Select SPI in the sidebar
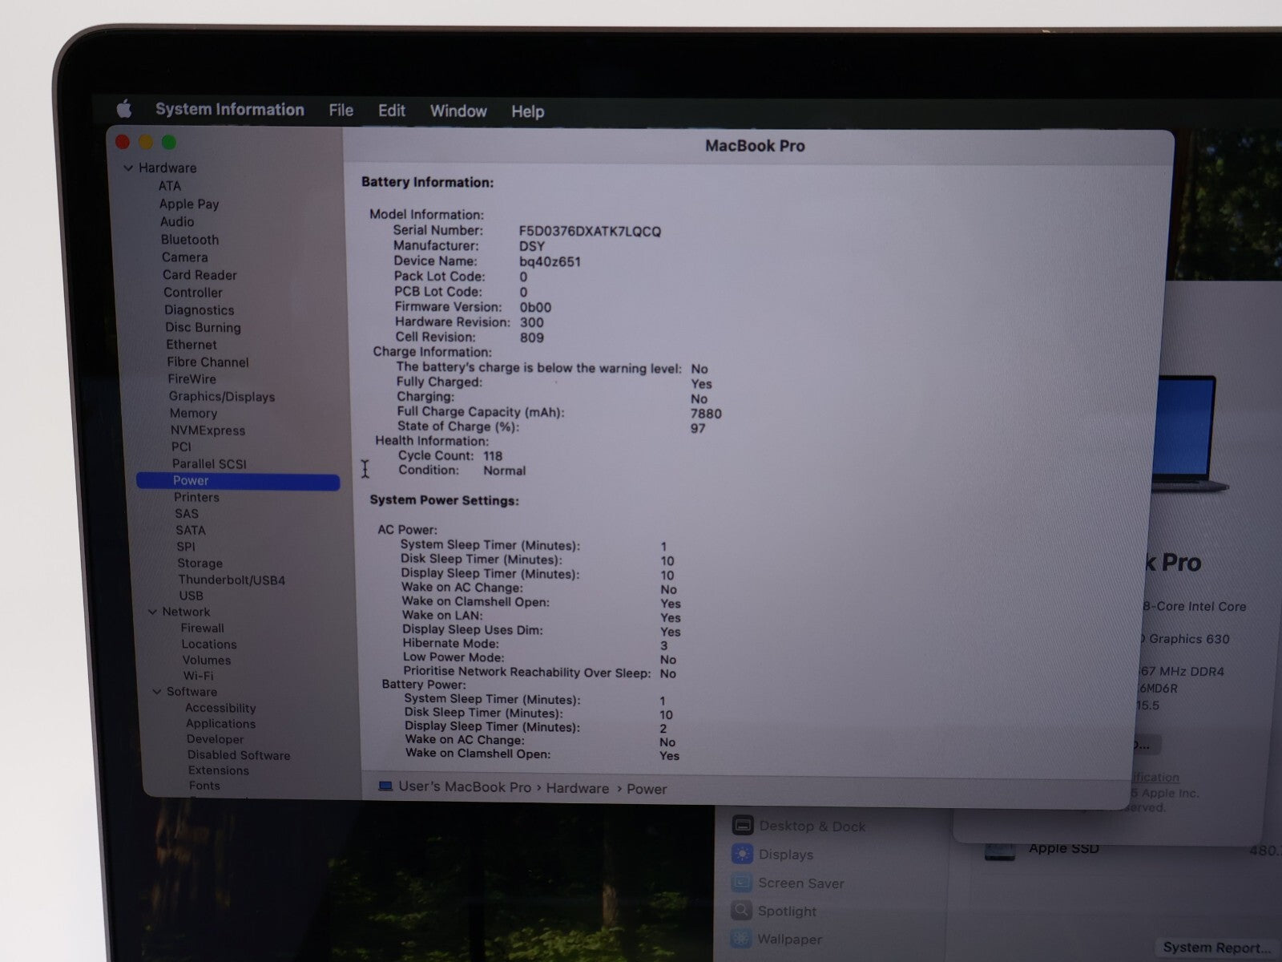The height and width of the screenshot is (962, 1282). tap(185, 547)
